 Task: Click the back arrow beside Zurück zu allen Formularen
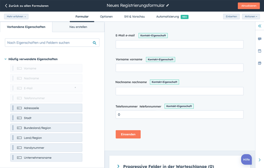pos(6,6)
